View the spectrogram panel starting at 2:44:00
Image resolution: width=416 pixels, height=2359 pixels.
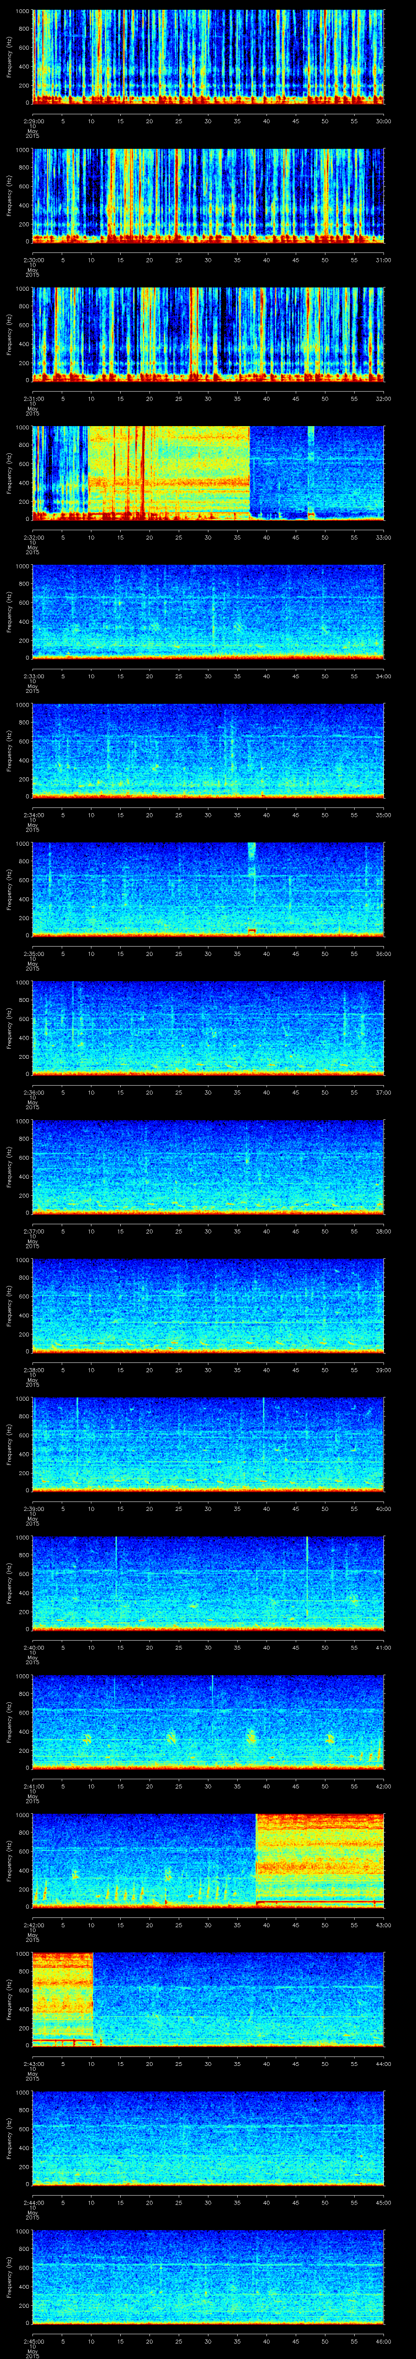coord(208,2137)
